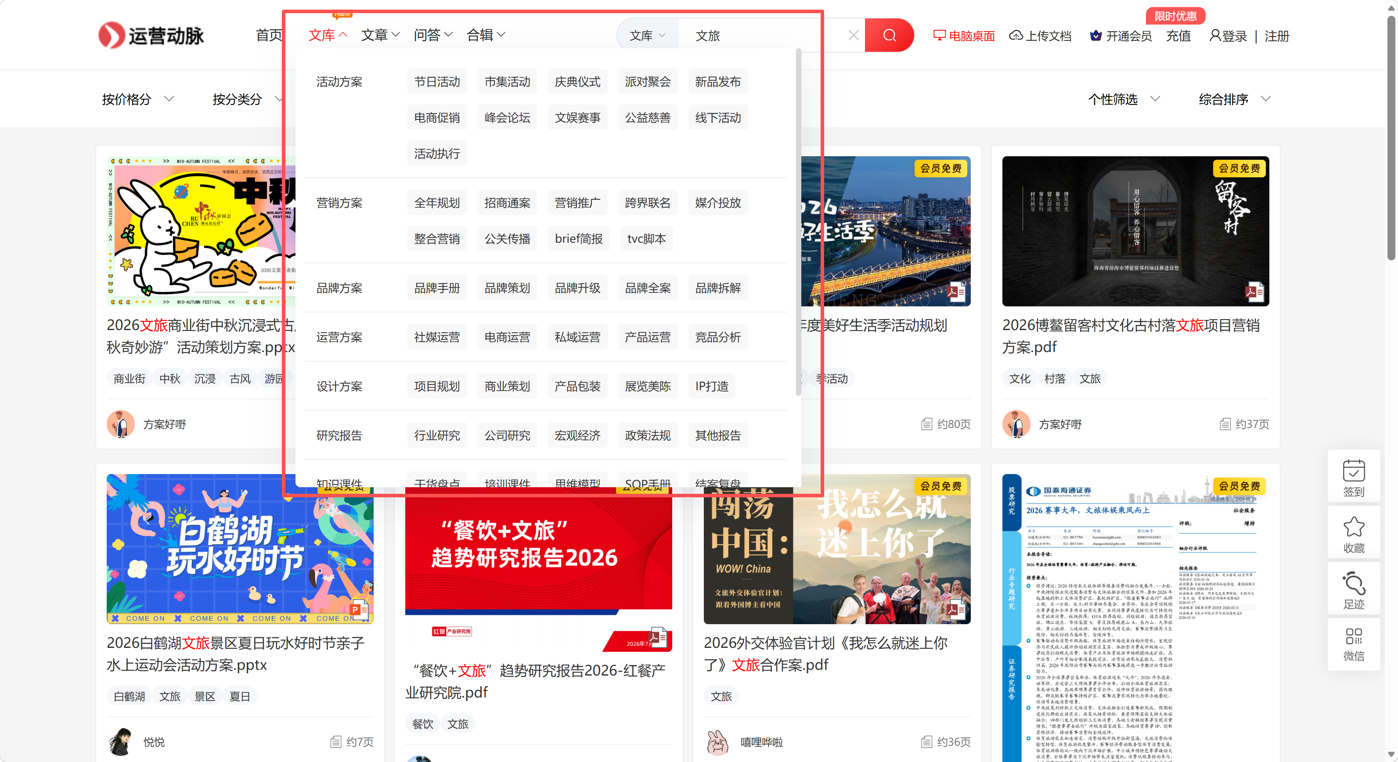The image size is (1398, 762).
Task: Click the 上传文档 upload cloud icon
Action: click(x=1016, y=36)
